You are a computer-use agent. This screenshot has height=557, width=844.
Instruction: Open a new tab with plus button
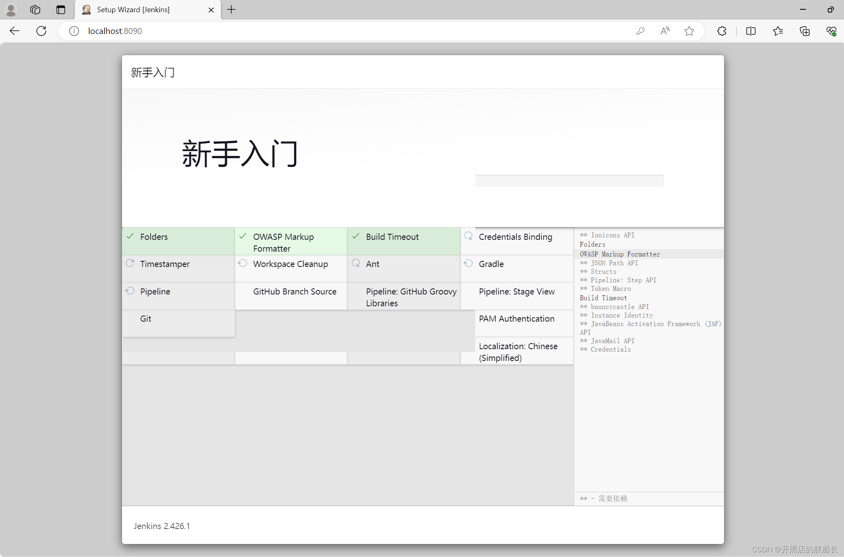[x=231, y=10]
